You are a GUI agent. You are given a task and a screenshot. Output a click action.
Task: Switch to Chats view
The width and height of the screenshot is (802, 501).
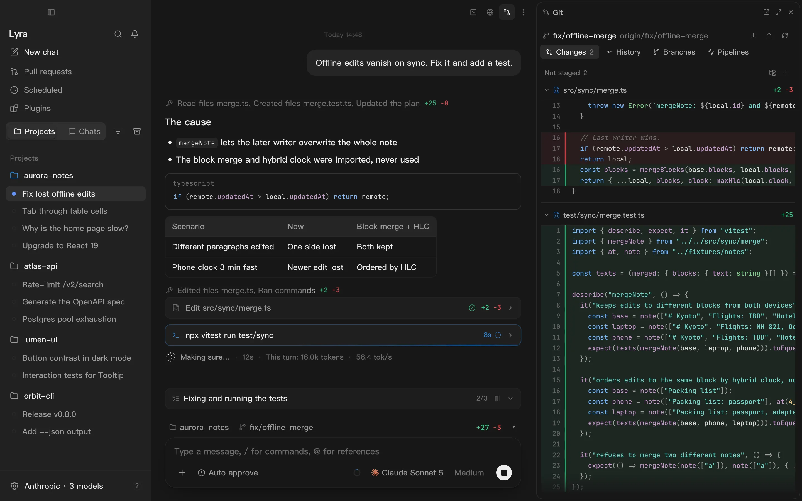tap(84, 132)
